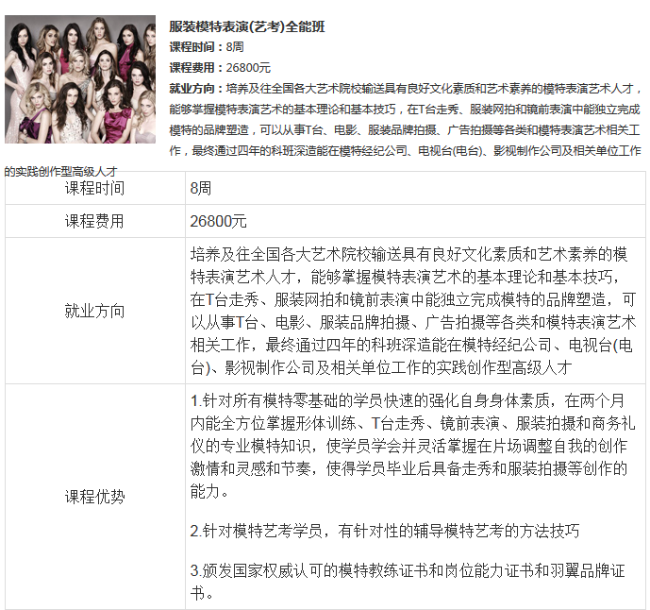The image size is (650, 610).
Task: Click the summary text mentioning T台走秀
Action: [405, 110]
